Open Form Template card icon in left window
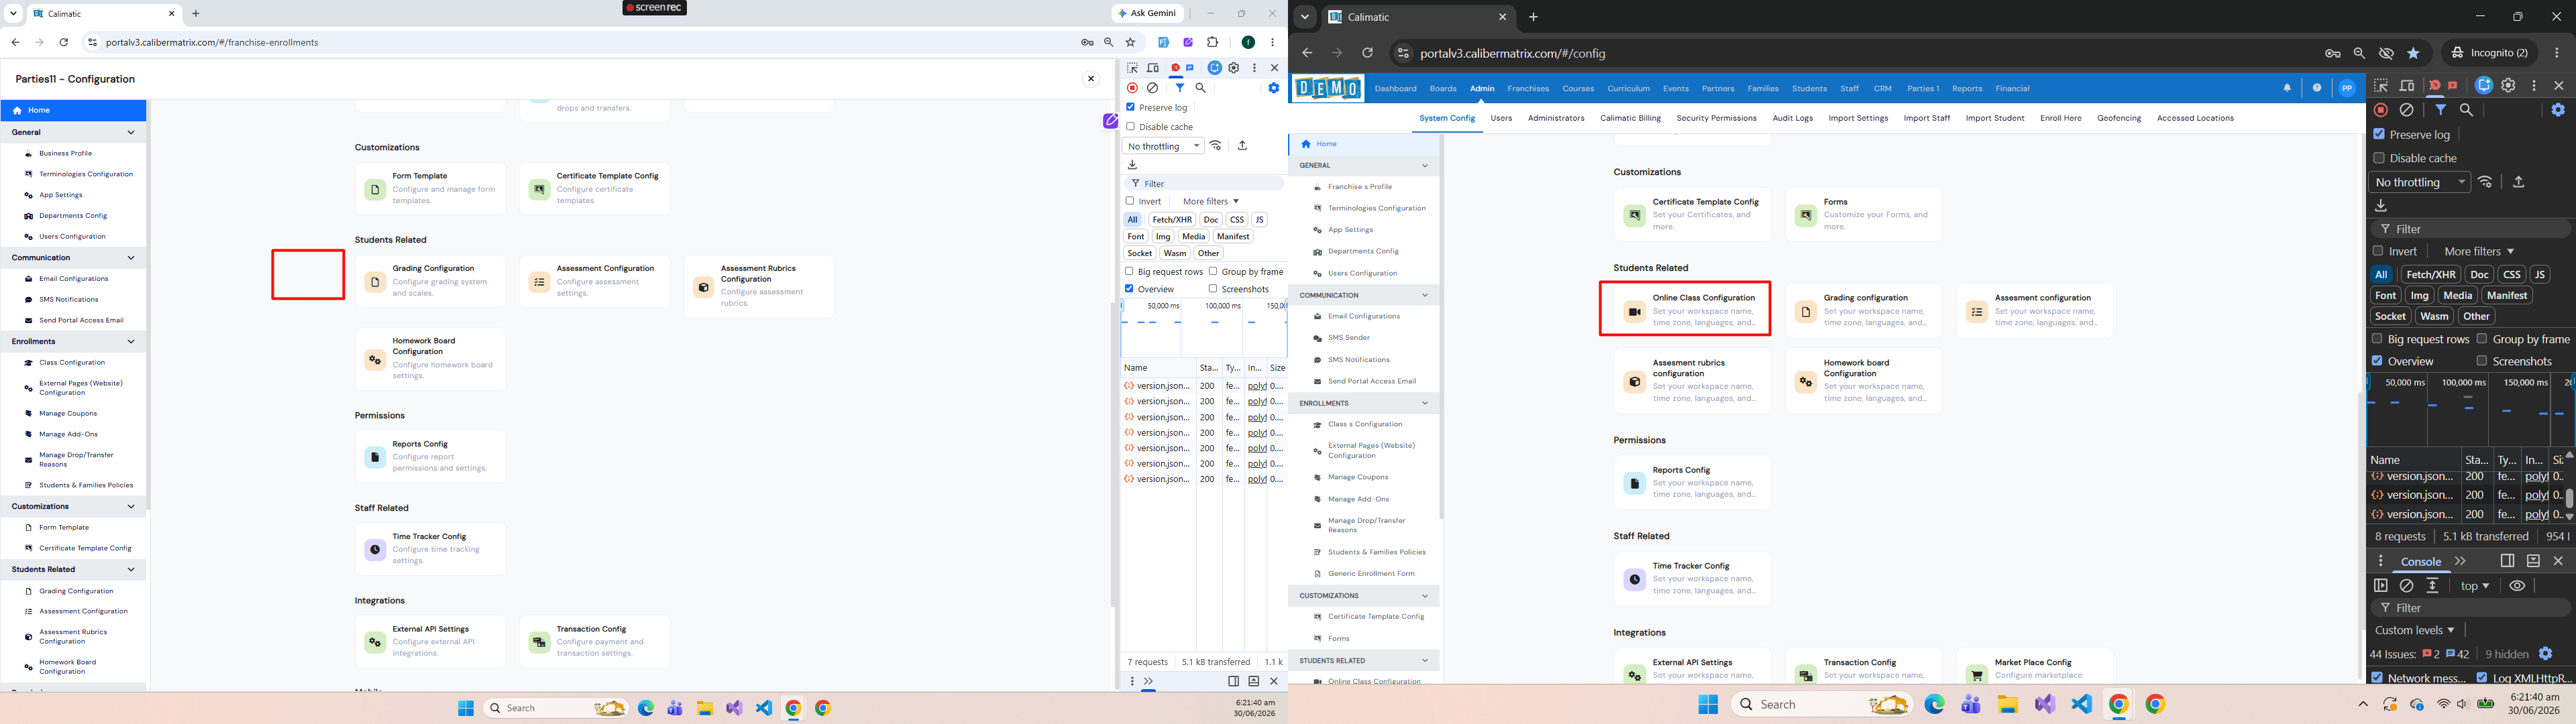 click(x=375, y=190)
